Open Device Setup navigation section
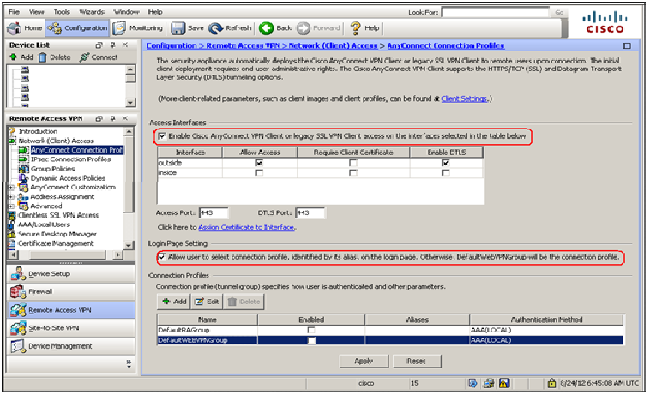This screenshot has width=650, height=395. 71,273
